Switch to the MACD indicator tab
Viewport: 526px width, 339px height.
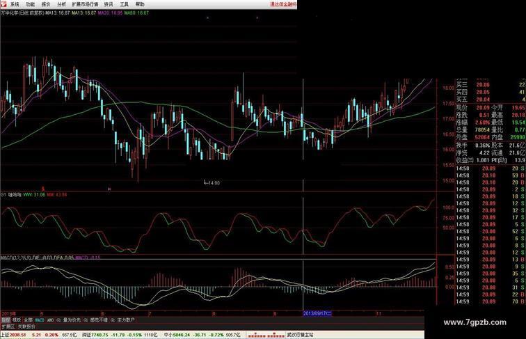click(x=40, y=320)
